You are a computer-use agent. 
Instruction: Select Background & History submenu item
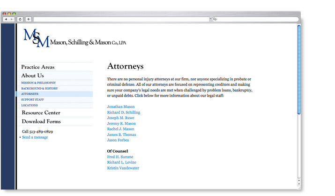[39, 89]
